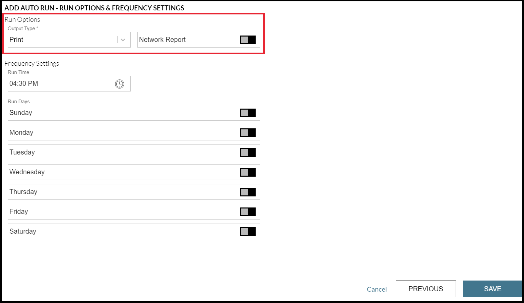Enable Wednesday as a run day
Viewport: 524px width, 303px height.
pyautogui.click(x=247, y=172)
